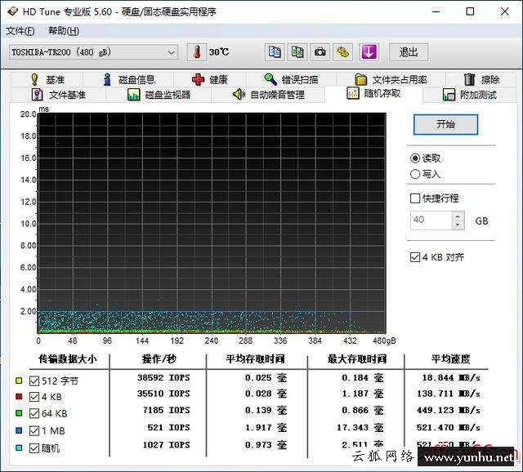Open the 帮助(H) menu
This screenshot has width=523, height=472.
64,31
